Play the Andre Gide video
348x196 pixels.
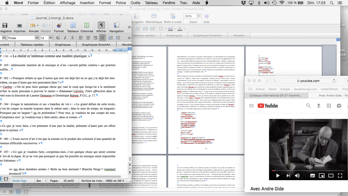click(278, 176)
